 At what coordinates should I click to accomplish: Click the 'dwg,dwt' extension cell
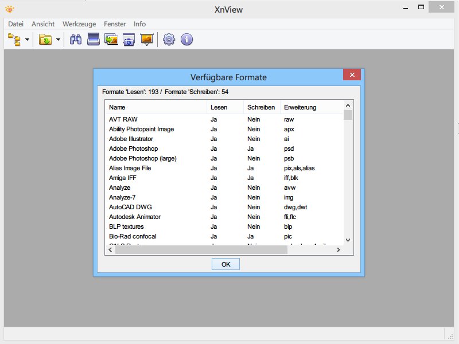click(x=295, y=207)
